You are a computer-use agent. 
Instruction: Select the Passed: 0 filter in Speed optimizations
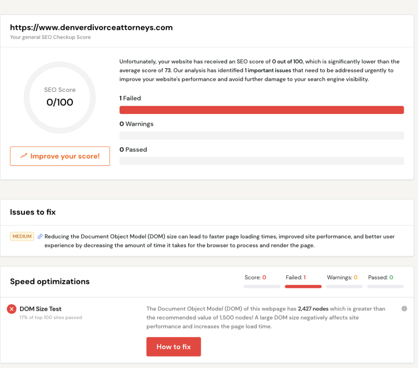click(380, 278)
